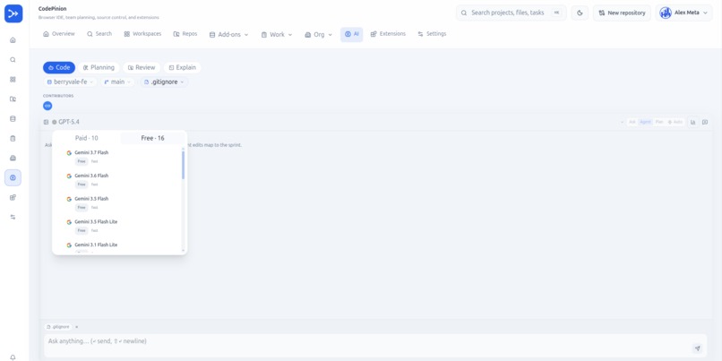Viewport: 722px width, 361px height.
Task: Expand the Org menu
Action: pos(319,35)
